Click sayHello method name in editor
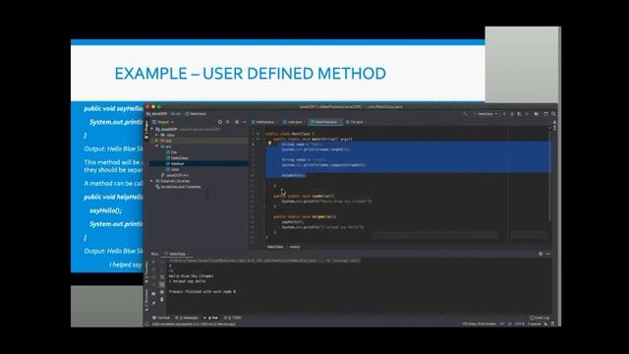The image size is (629, 354). point(321,196)
